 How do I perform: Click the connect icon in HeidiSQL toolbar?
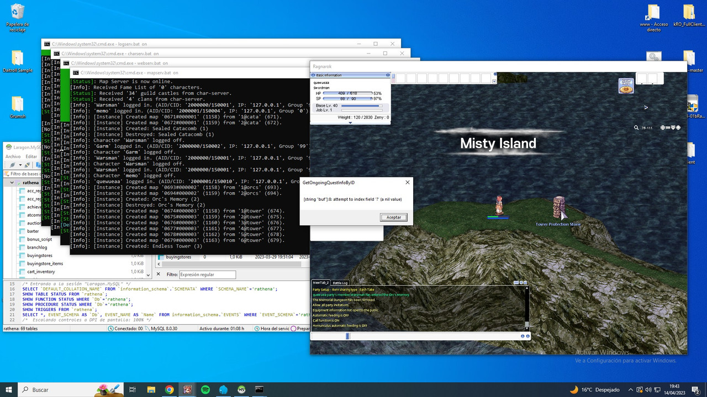(x=12, y=165)
